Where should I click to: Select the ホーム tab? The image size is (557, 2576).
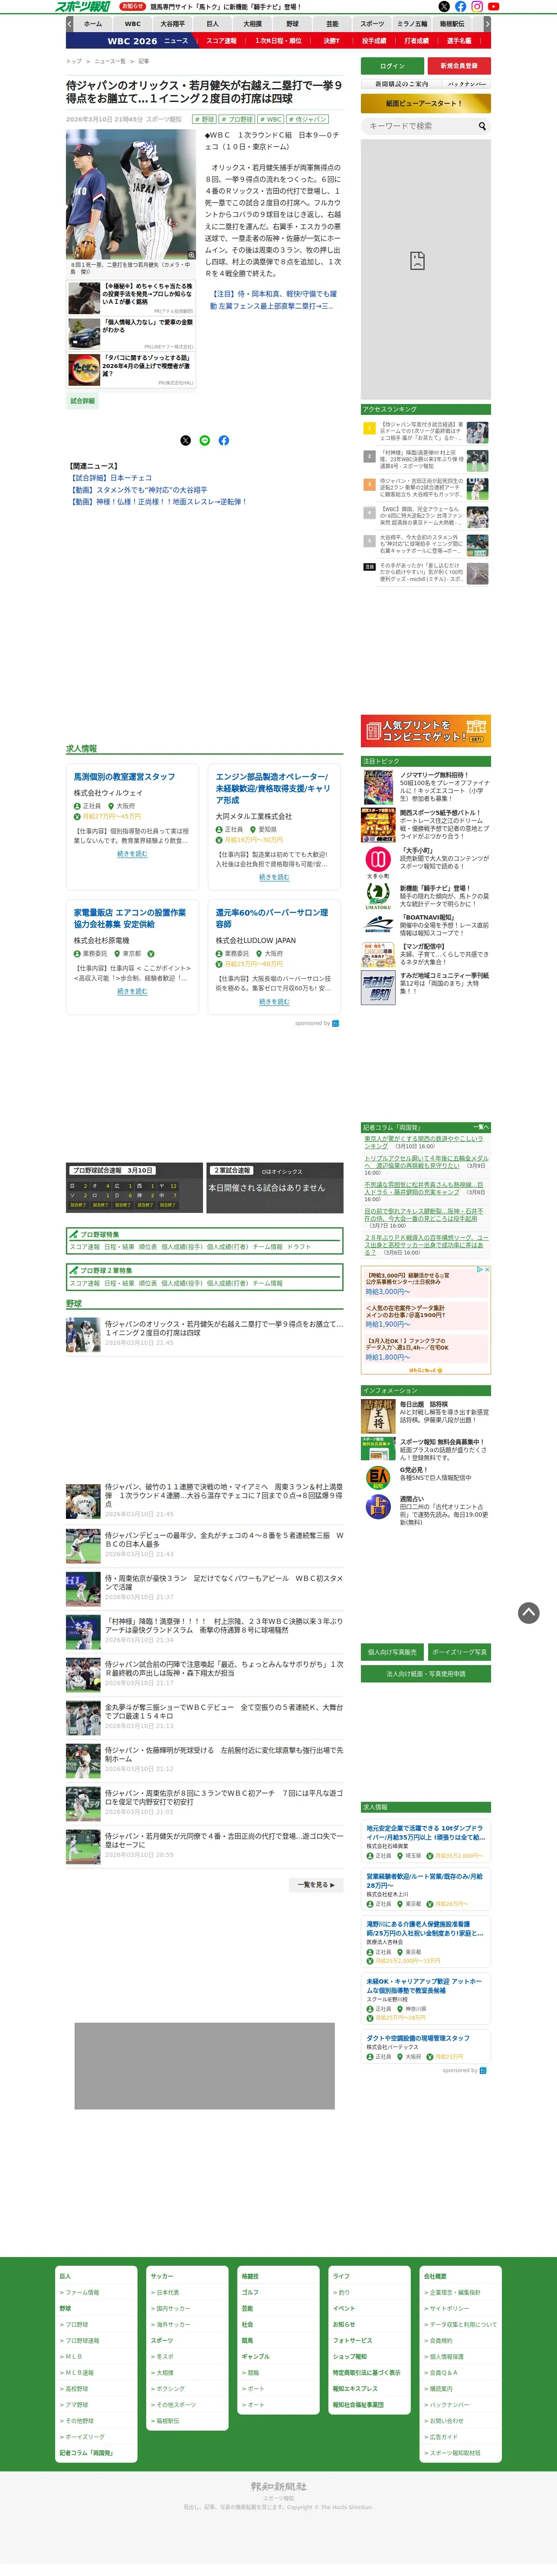(92, 23)
